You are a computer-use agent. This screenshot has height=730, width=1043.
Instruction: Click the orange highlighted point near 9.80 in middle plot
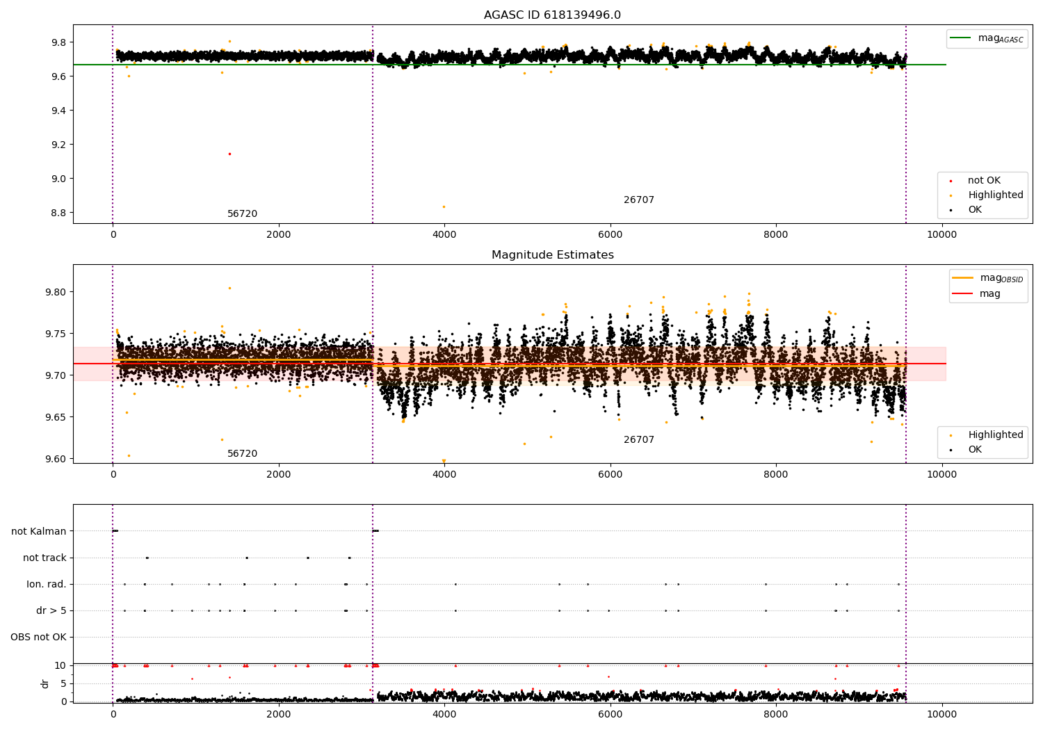pos(229,288)
